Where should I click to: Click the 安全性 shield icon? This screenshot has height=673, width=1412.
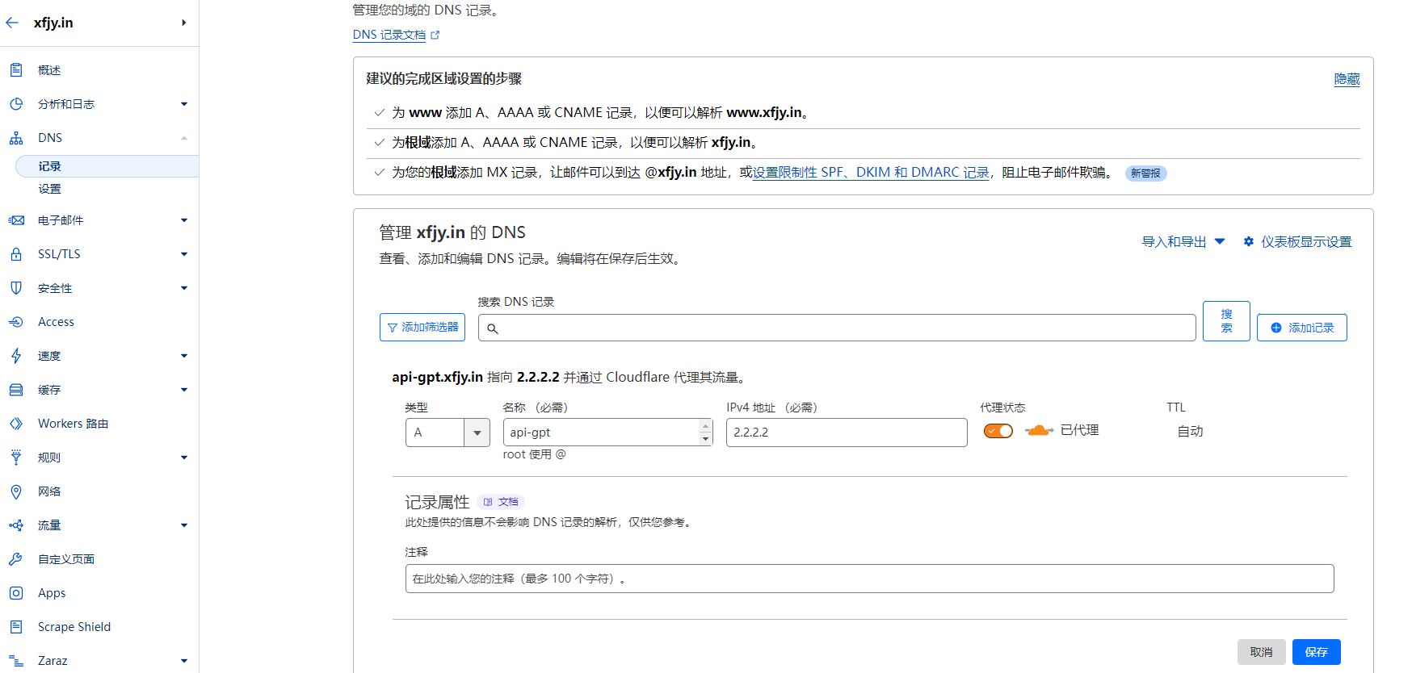[16, 288]
